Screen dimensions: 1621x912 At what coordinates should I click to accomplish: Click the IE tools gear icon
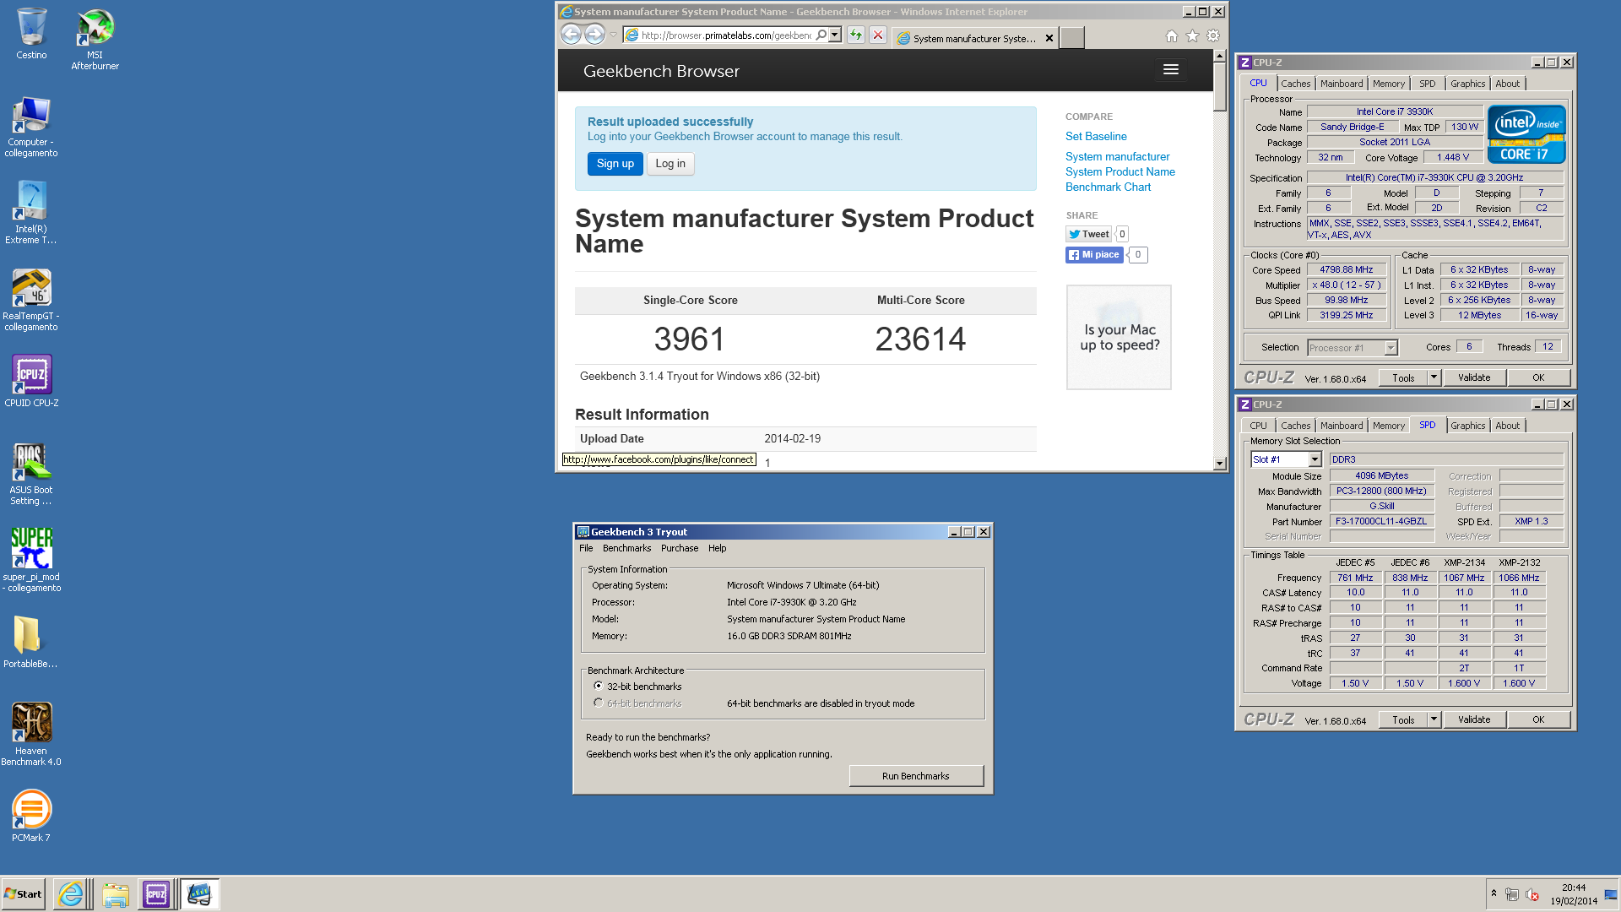[1213, 35]
